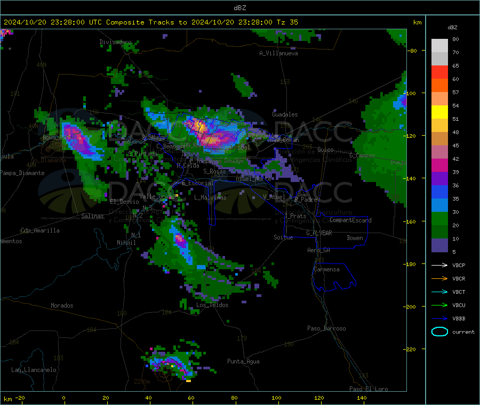
Task: Click the 'Morados' map label
Action: tap(62, 305)
